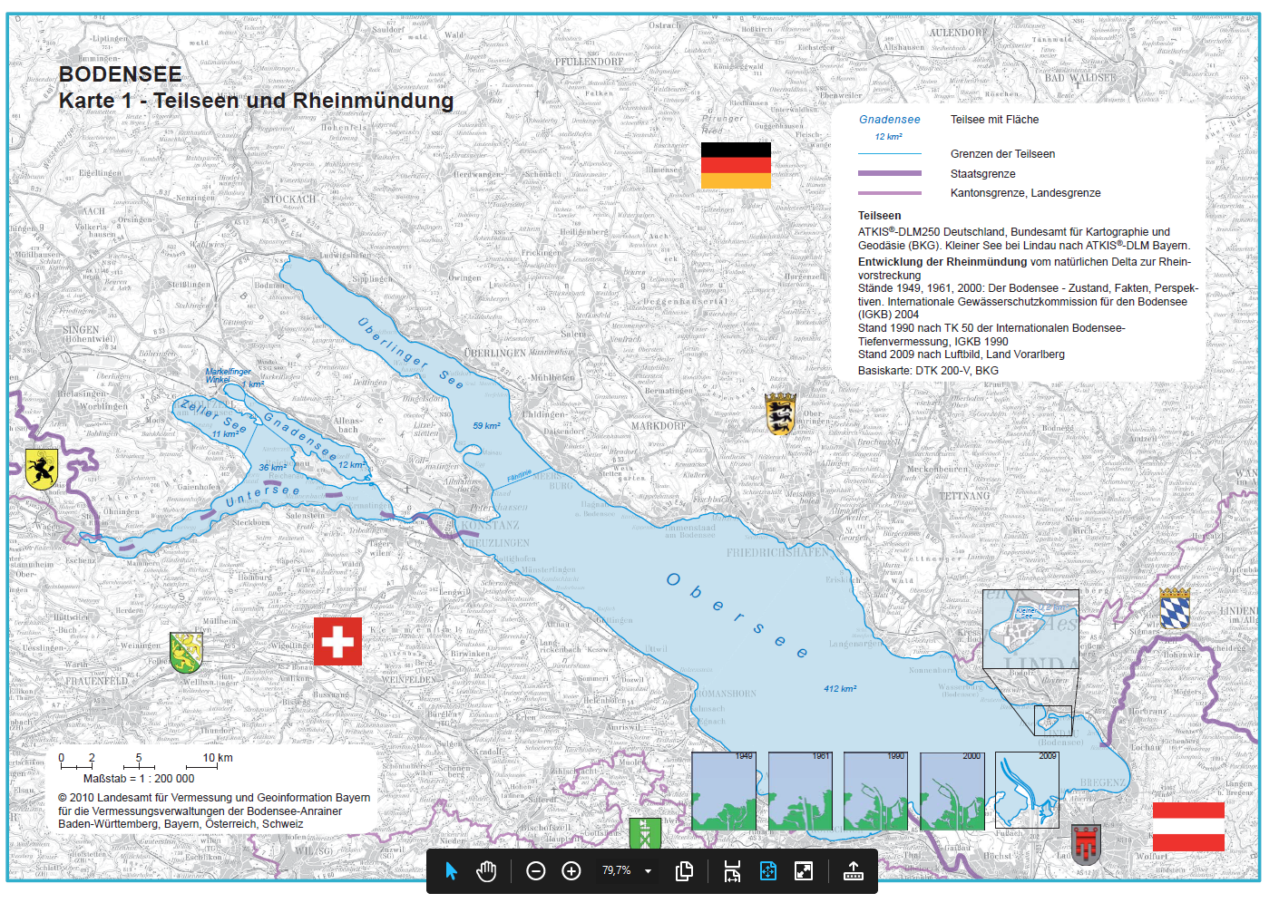Toggle the highlighted fit-to-page view
Screen dimensions: 1279x903
pos(767,870)
